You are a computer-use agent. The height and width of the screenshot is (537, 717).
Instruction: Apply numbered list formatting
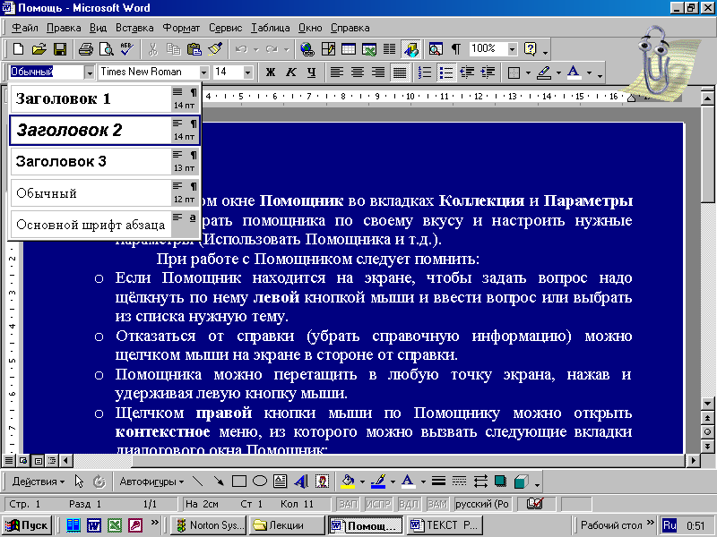425,72
